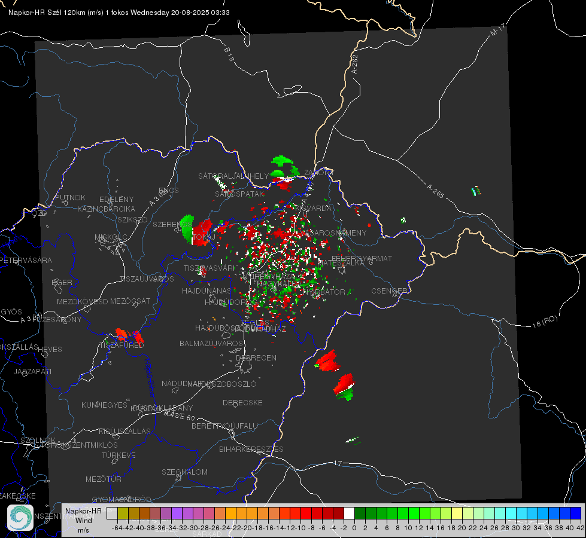Click the SATORALJAUJHELY city label
The width and height of the screenshot is (586, 538).
pos(233,176)
